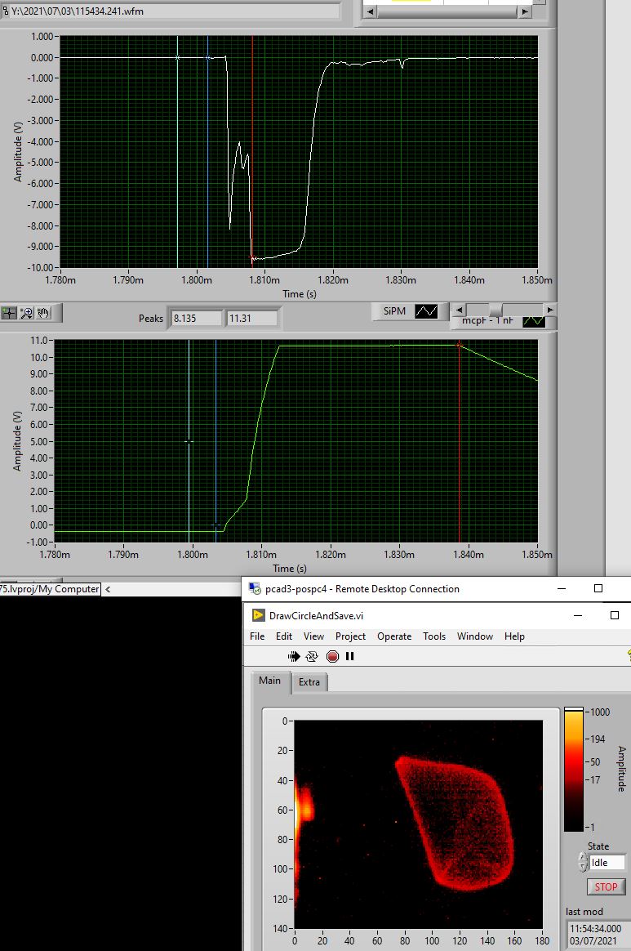
Task: Click the waveform file path field
Action: (170, 11)
